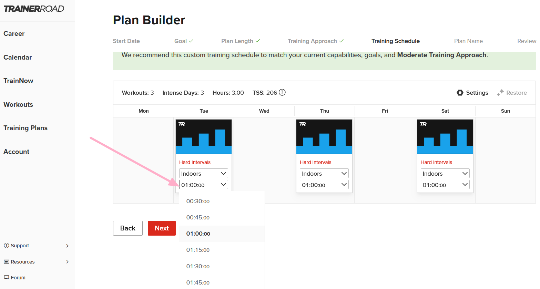Viewport: 540px width, 289px height.
Task: Click the Plan Builder heading
Action: click(149, 20)
